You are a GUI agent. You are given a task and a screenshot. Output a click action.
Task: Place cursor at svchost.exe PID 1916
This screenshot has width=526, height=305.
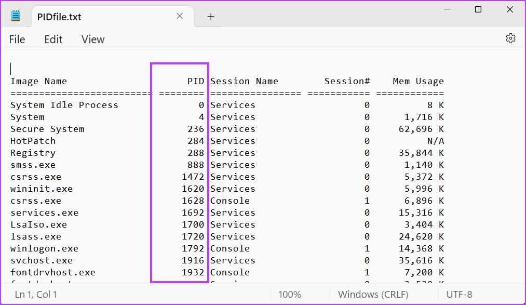(193, 260)
